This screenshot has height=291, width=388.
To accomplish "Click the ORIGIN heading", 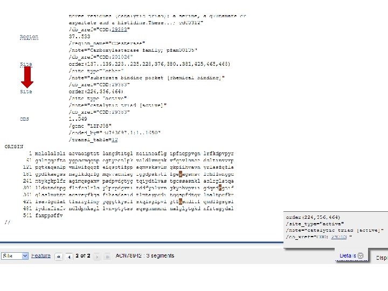I will (14, 147).
